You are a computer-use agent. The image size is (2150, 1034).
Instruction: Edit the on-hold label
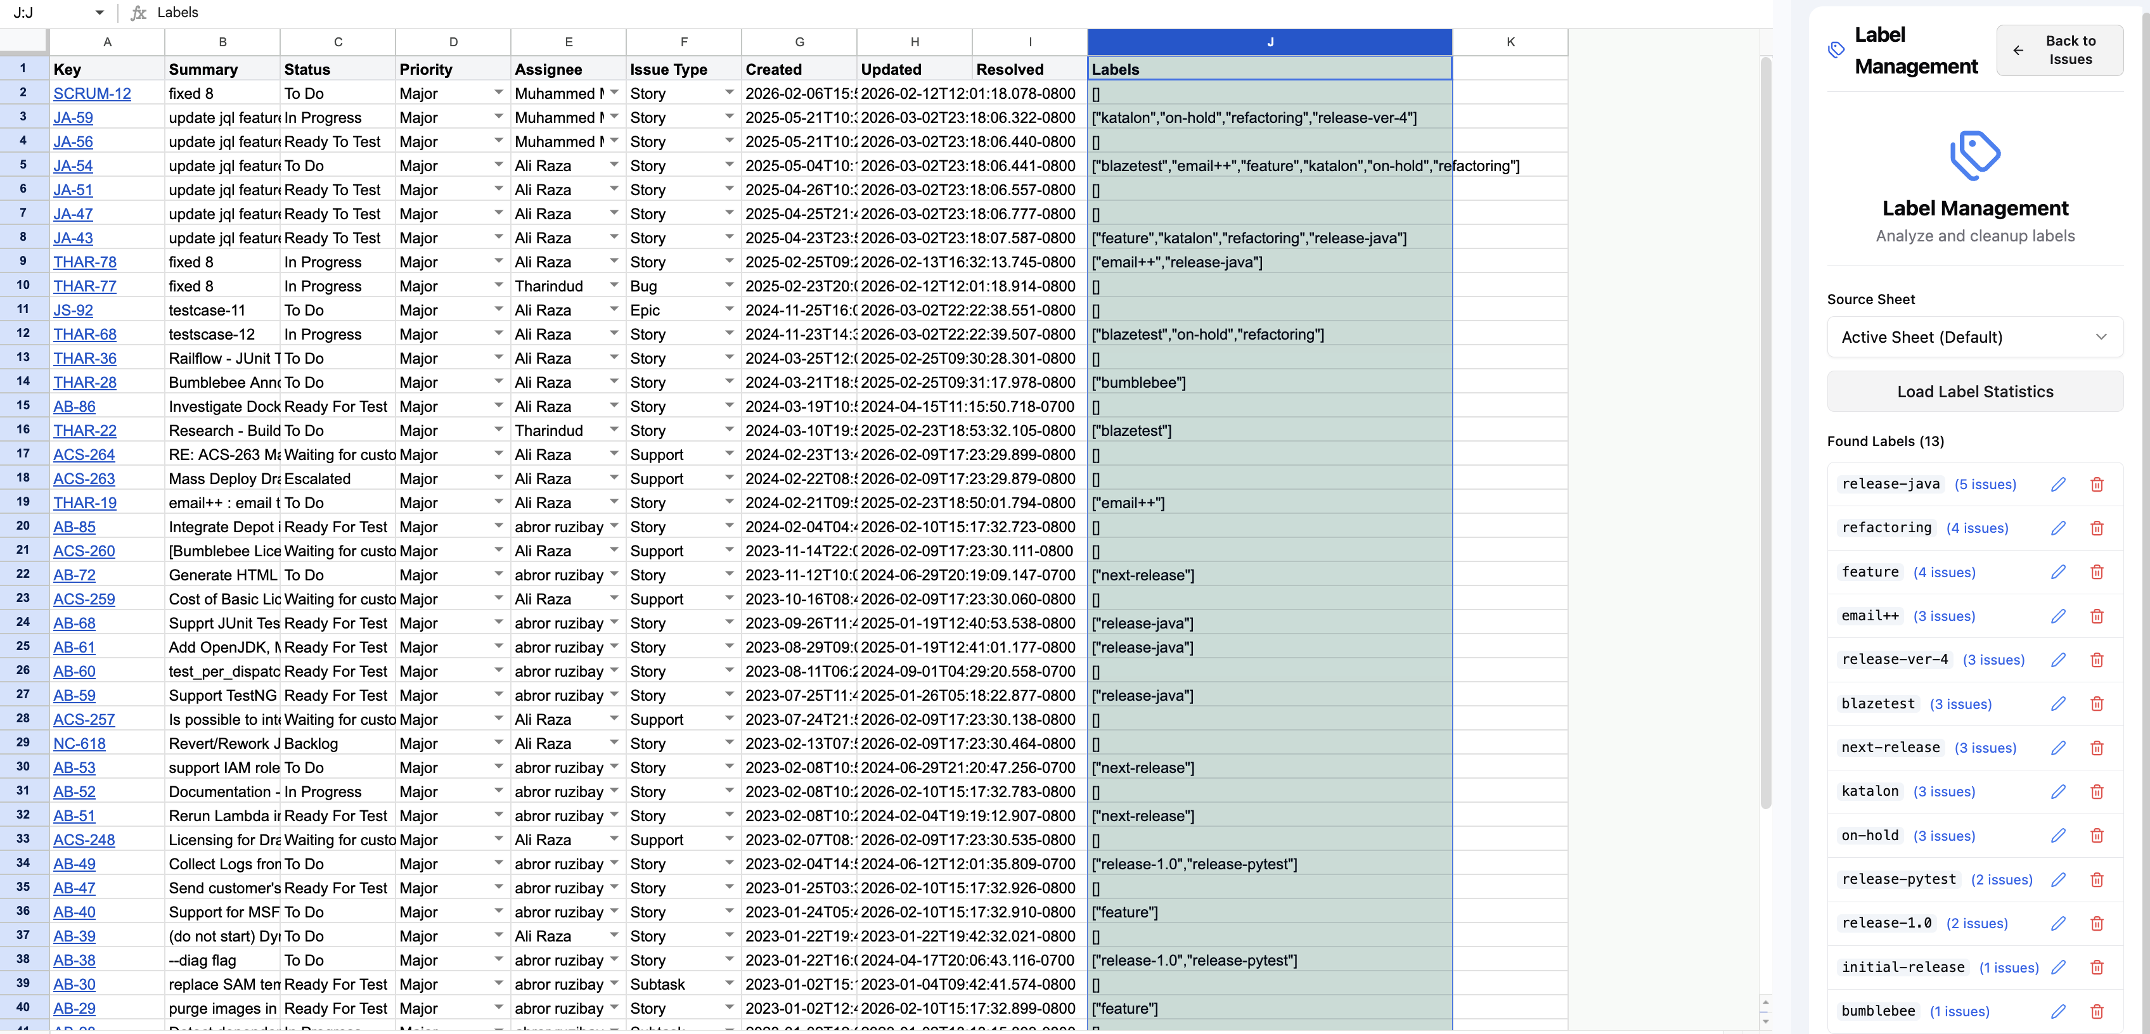click(x=2058, y=836)
